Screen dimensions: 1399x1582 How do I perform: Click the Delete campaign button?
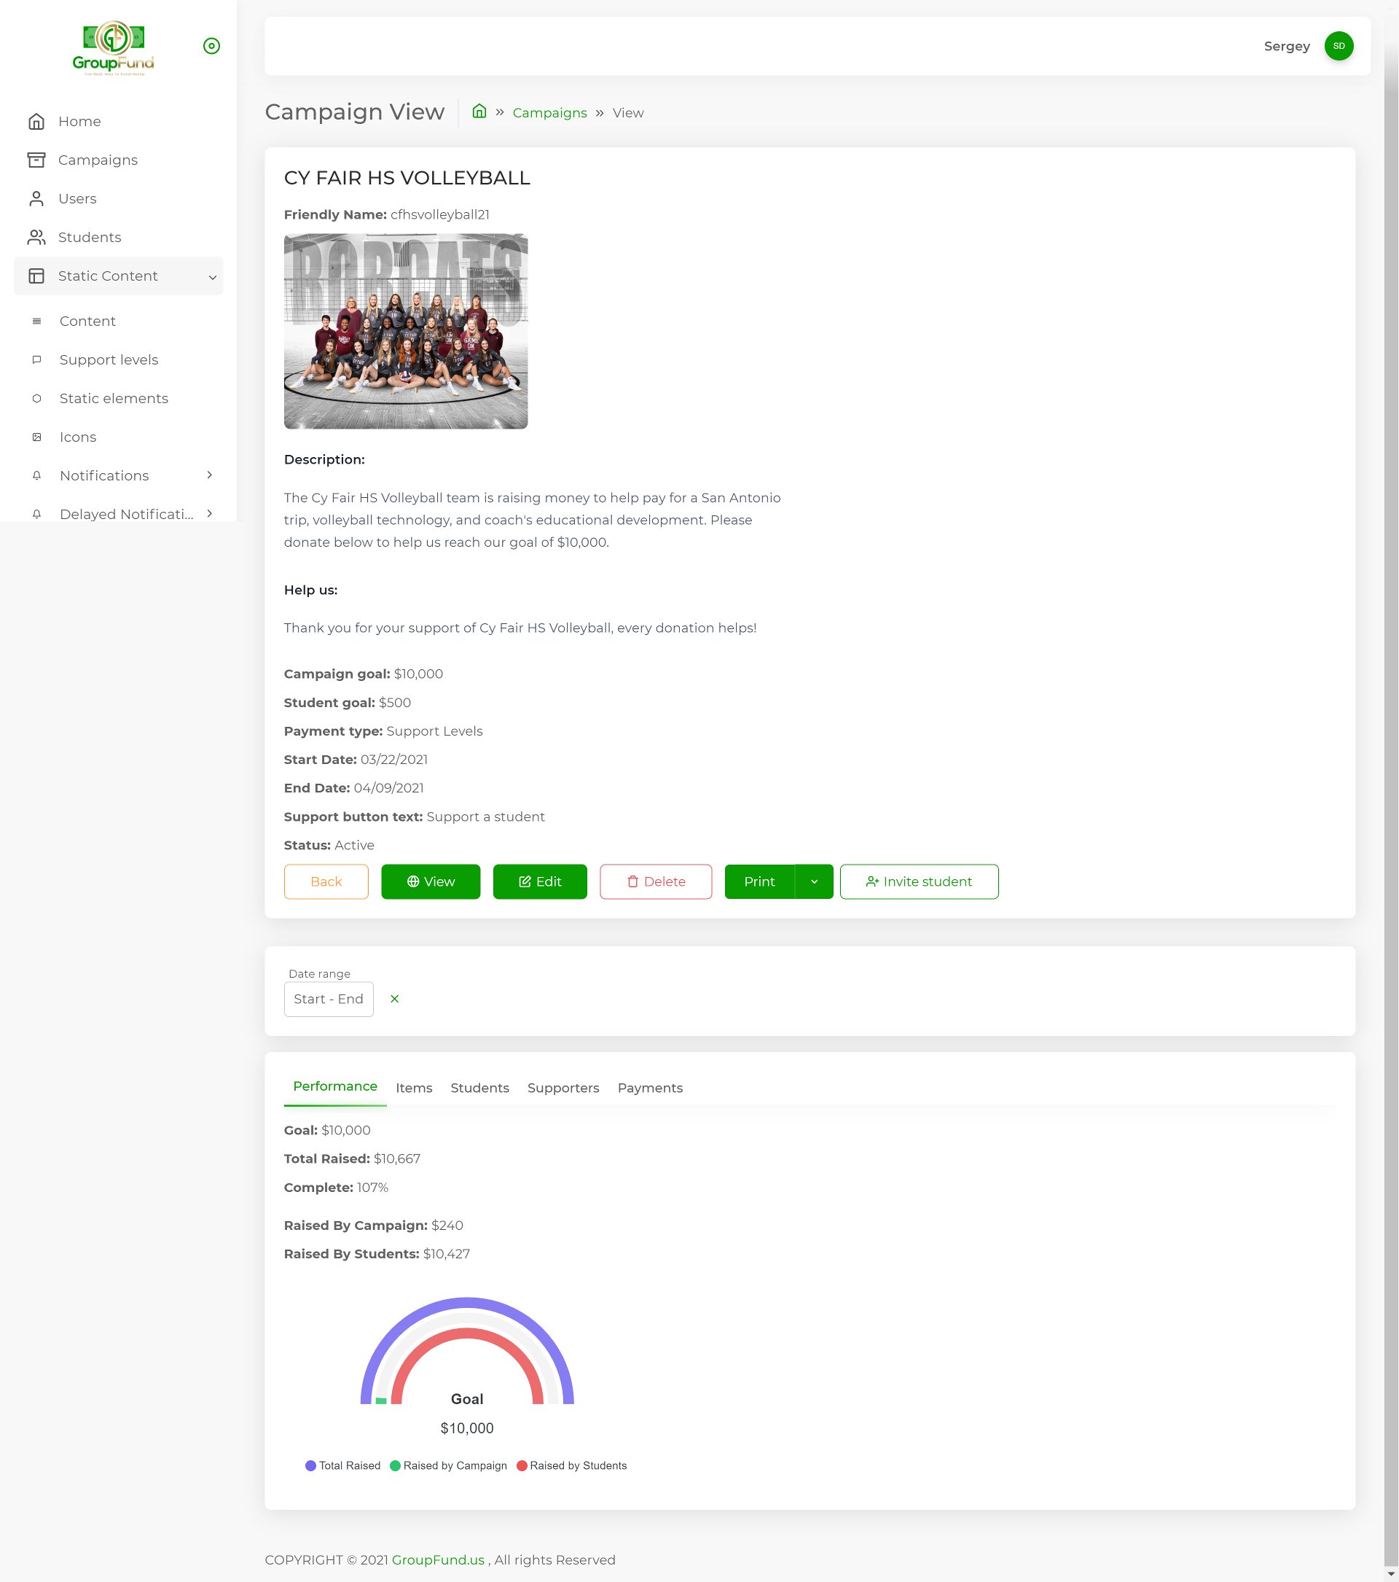click(x=655, y=881)
